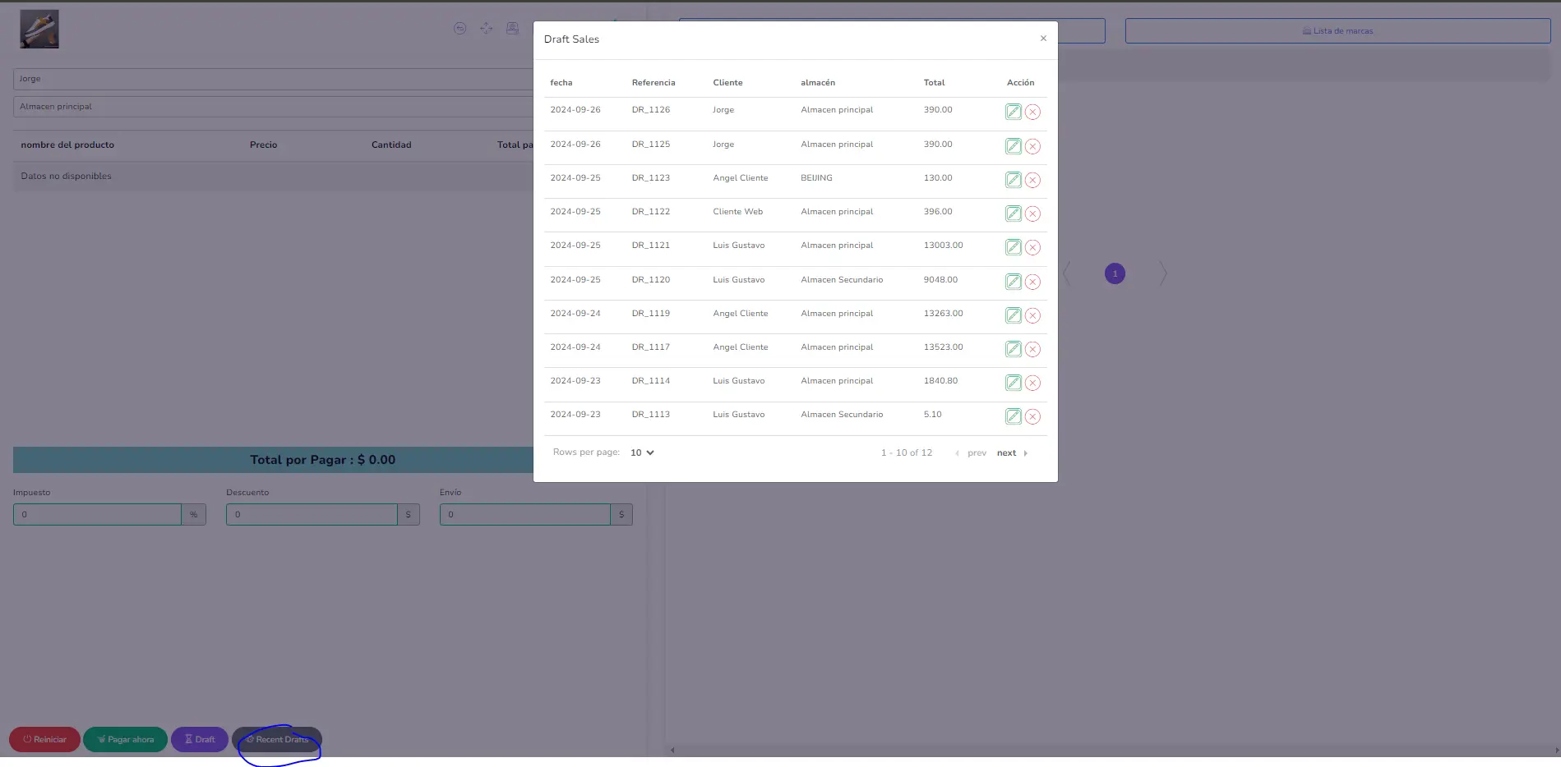Edit draft sale DR_1119

click(1013, 315)
